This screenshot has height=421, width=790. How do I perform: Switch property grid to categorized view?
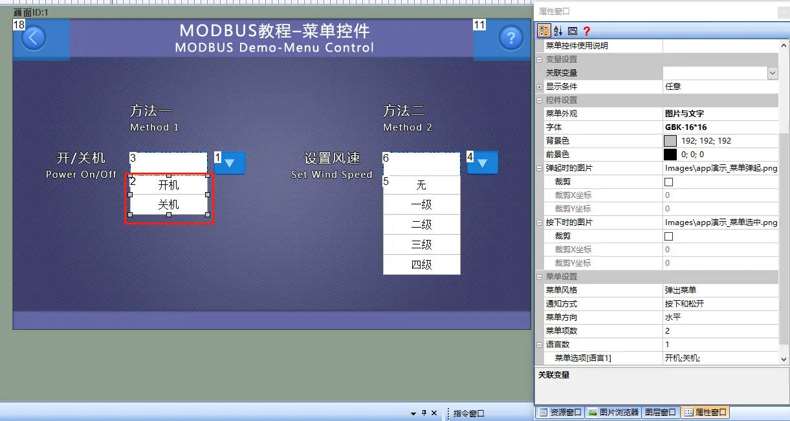coord(544,30)
